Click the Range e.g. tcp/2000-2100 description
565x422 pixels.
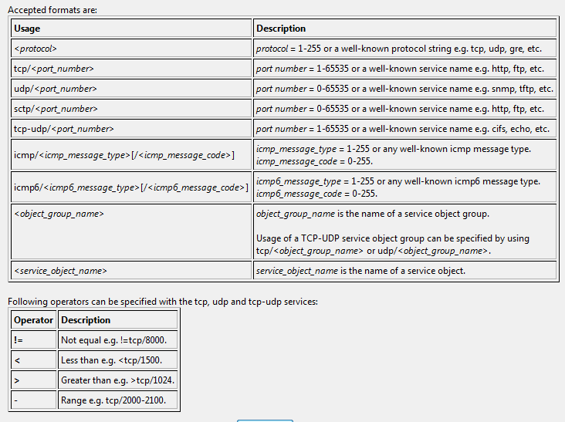pyautogui.click(x=118, y=400)
